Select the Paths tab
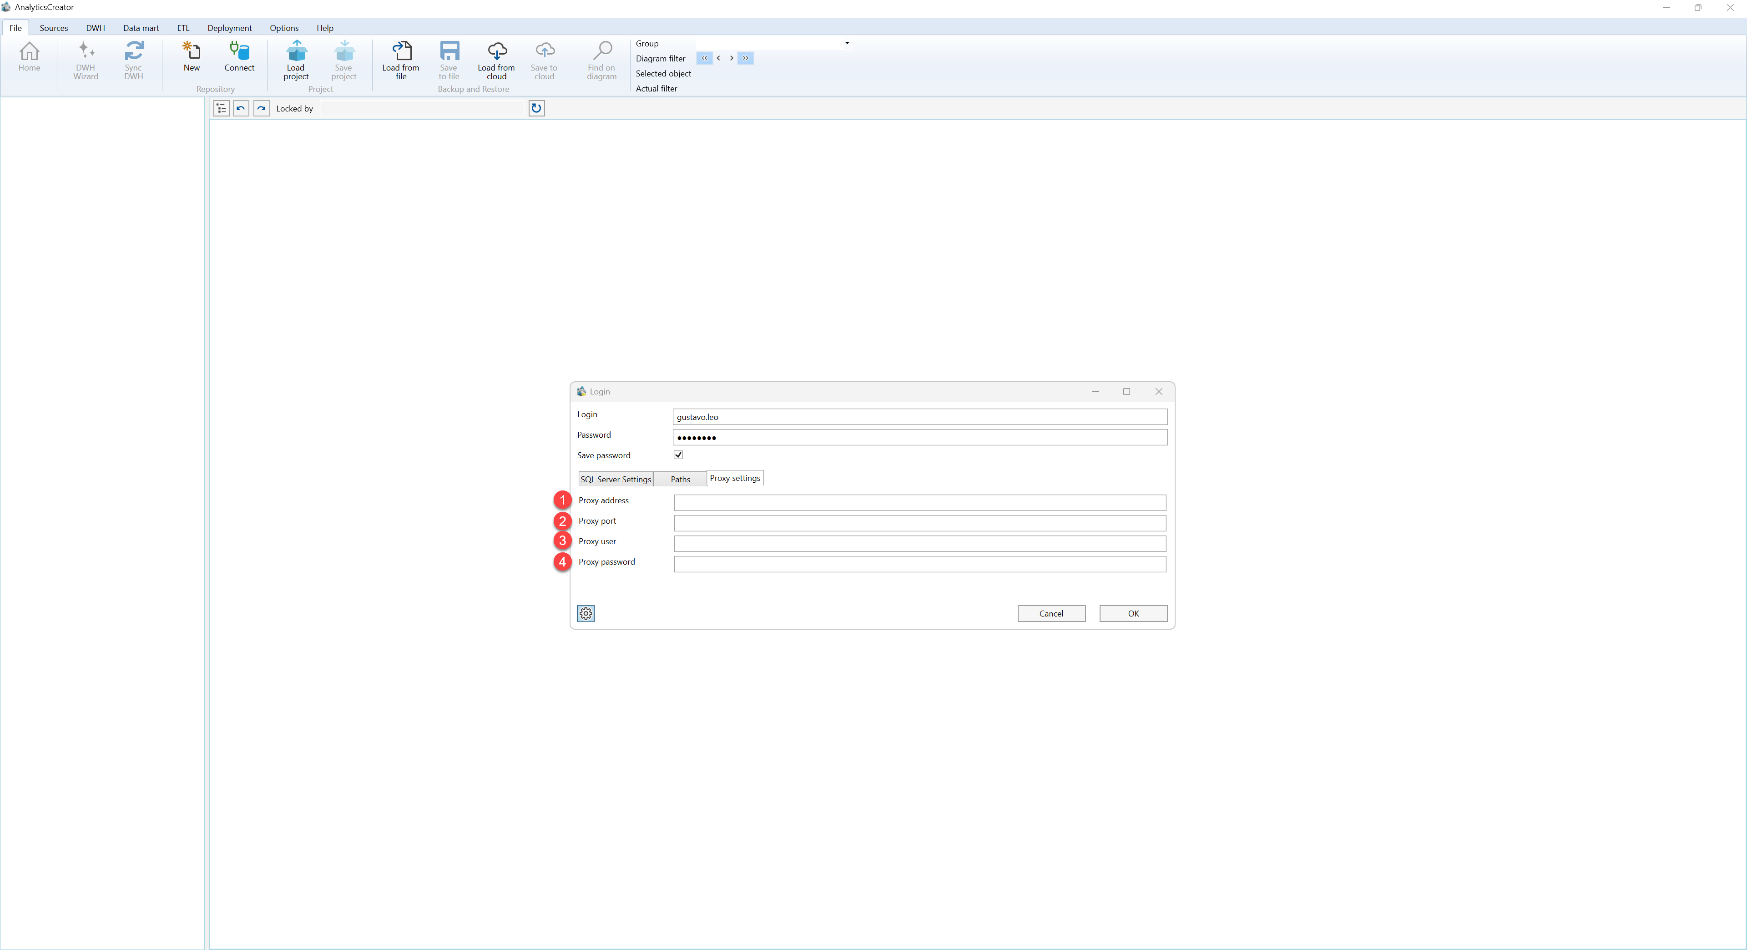 [x=680, y=480]
